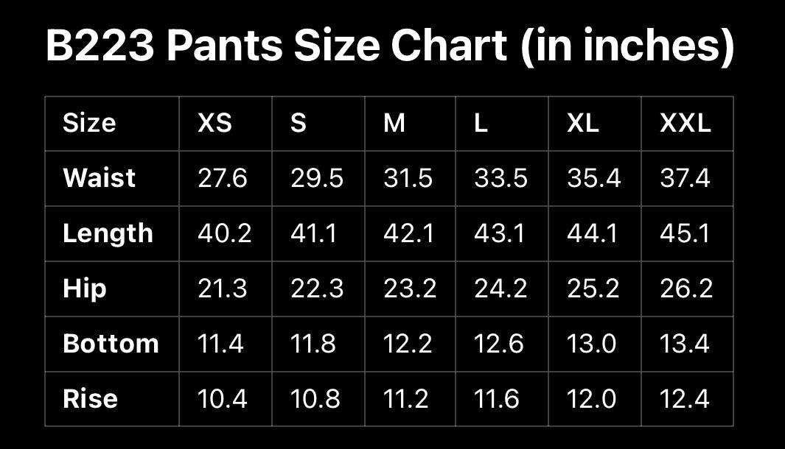Select the Rise row label
Viewport: 785px width, 449px height.
click(90, 399)
